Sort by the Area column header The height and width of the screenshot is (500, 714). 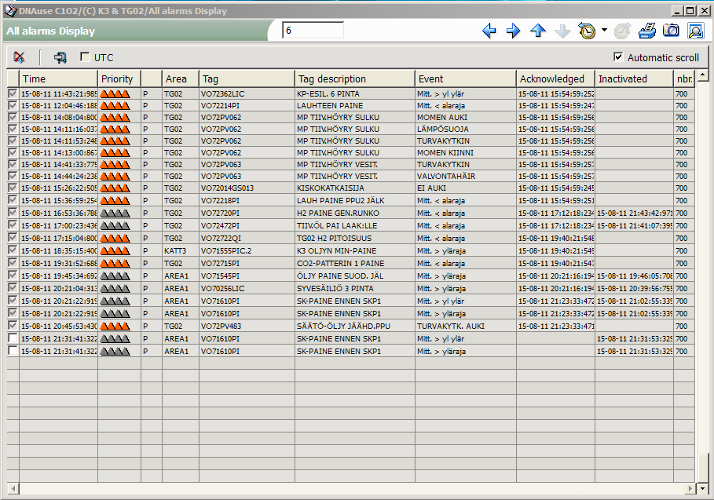coord(181,78)
